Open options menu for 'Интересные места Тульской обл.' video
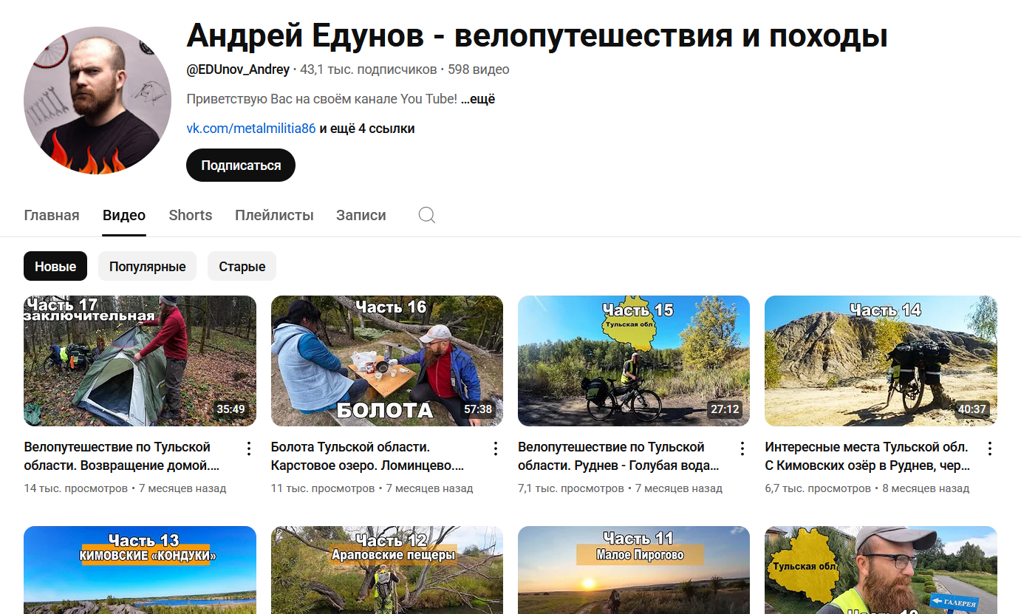This screenshot has width=1021, height=614. (990, 448)
